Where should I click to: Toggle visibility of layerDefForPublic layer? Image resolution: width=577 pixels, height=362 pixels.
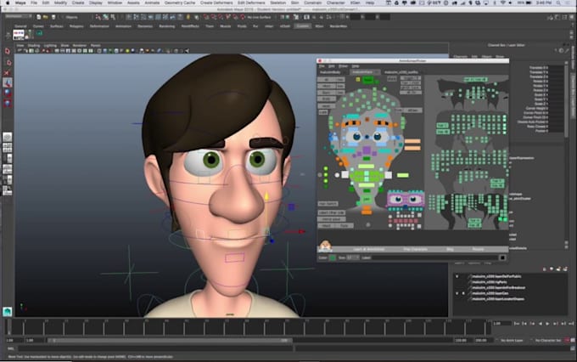tap(457, 276)
